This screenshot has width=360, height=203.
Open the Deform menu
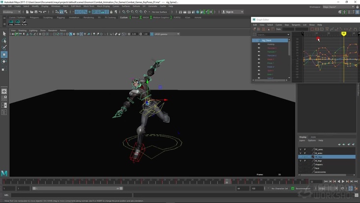136,6
